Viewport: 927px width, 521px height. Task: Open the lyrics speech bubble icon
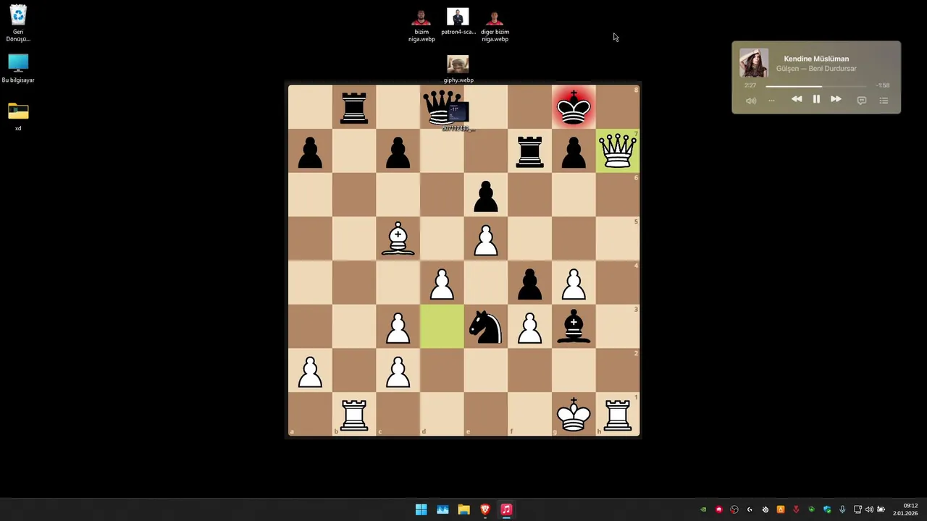pyautogui.click(x=862, y=101)
